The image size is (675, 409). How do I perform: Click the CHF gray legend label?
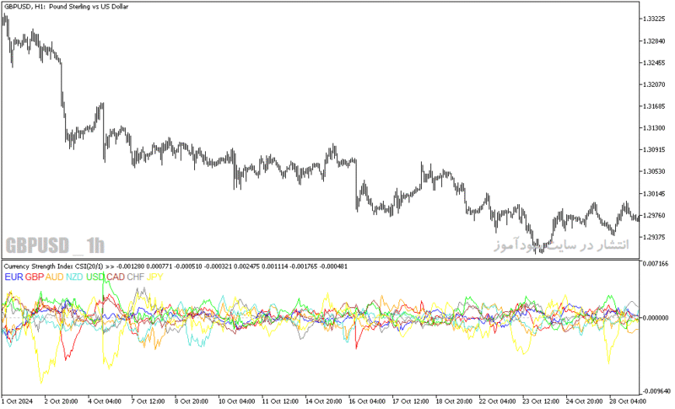(x=135, y=277)
